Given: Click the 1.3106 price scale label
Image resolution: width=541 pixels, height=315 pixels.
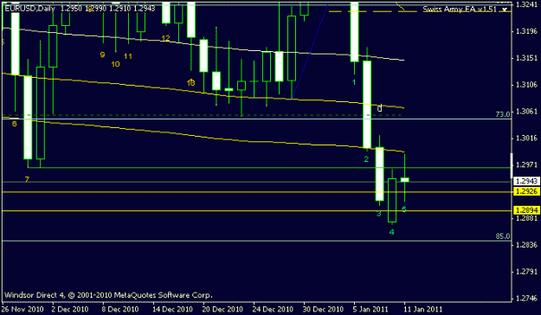Looking at the screenshot, I should pos(526,85).
